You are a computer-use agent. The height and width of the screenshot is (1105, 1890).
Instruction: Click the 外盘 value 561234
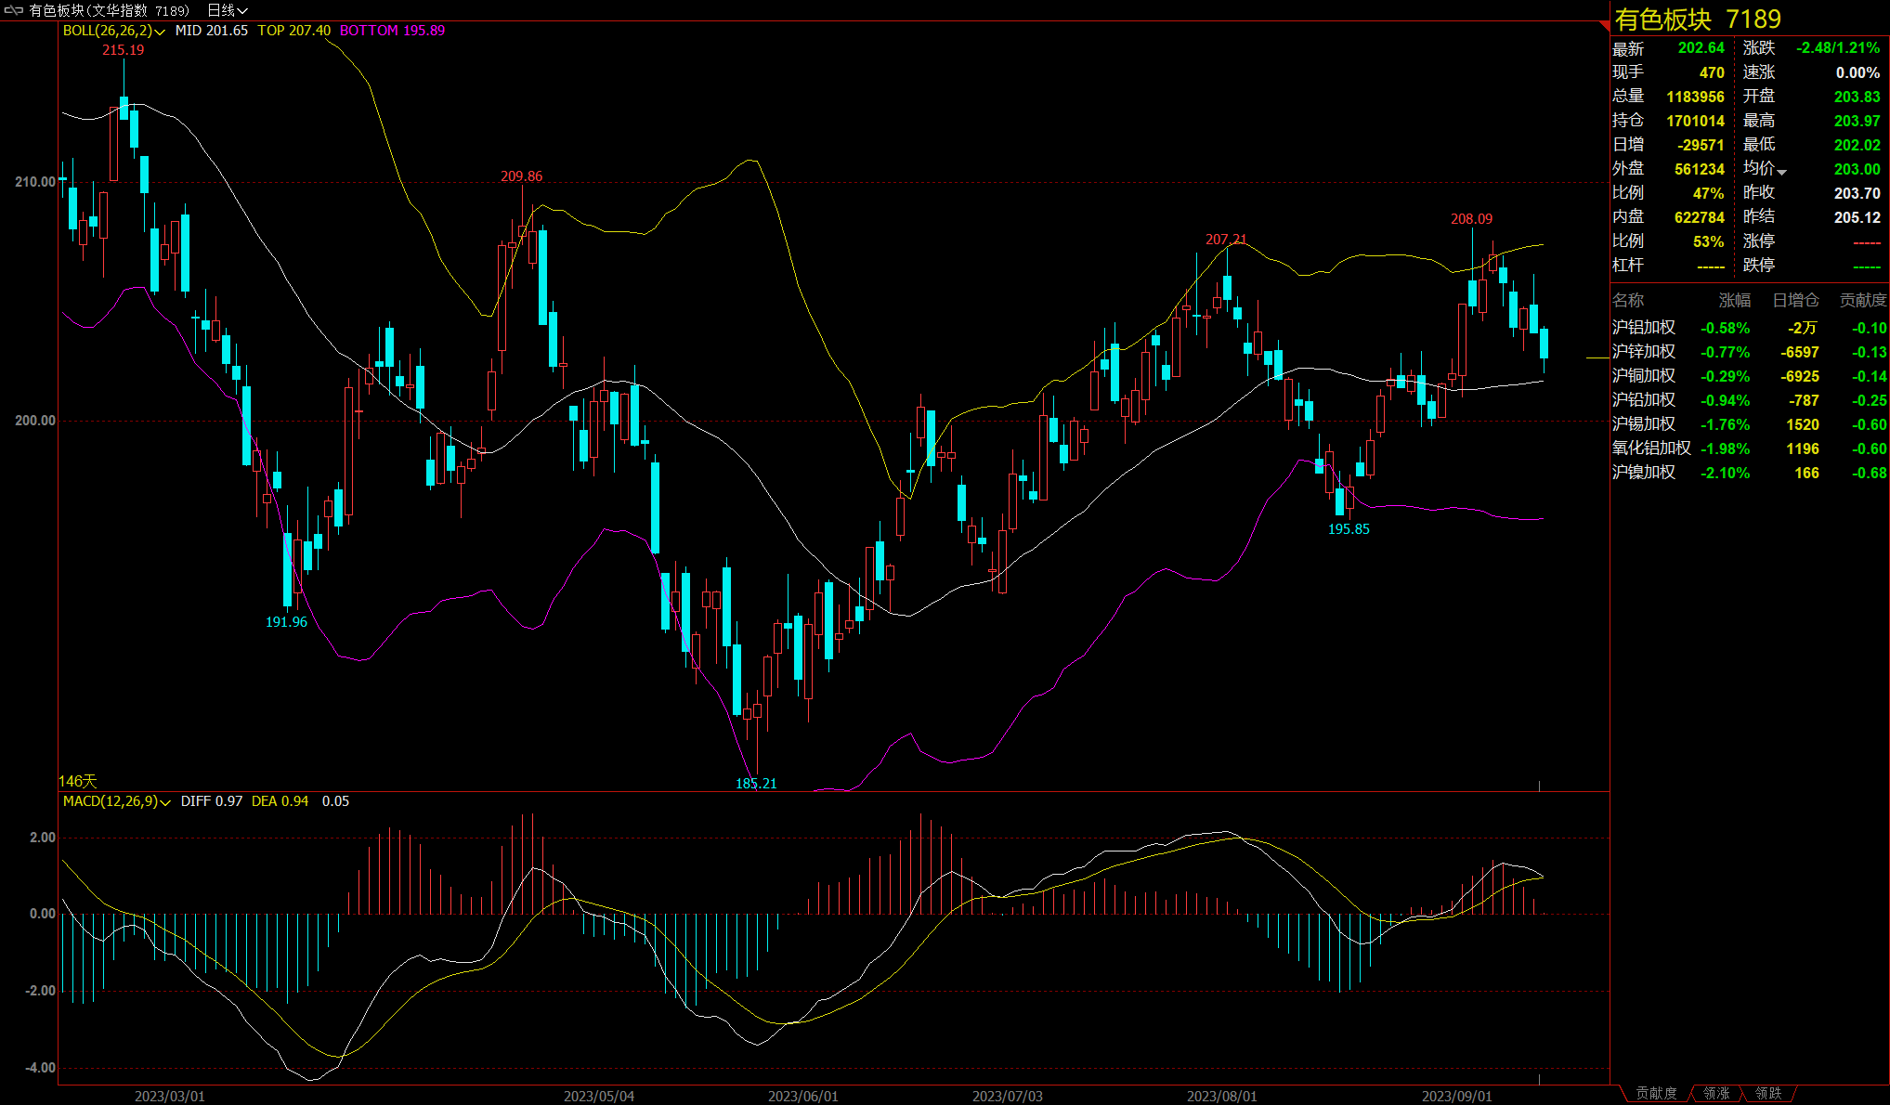(1700, 169)
